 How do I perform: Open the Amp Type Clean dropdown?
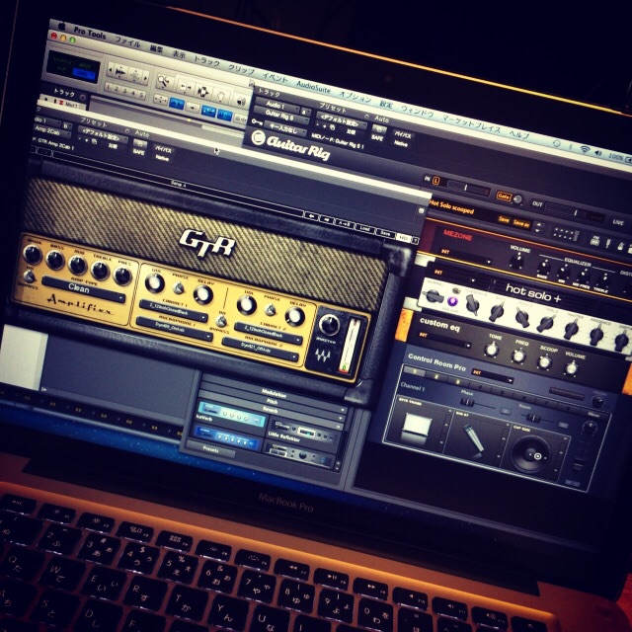(83, 289)
